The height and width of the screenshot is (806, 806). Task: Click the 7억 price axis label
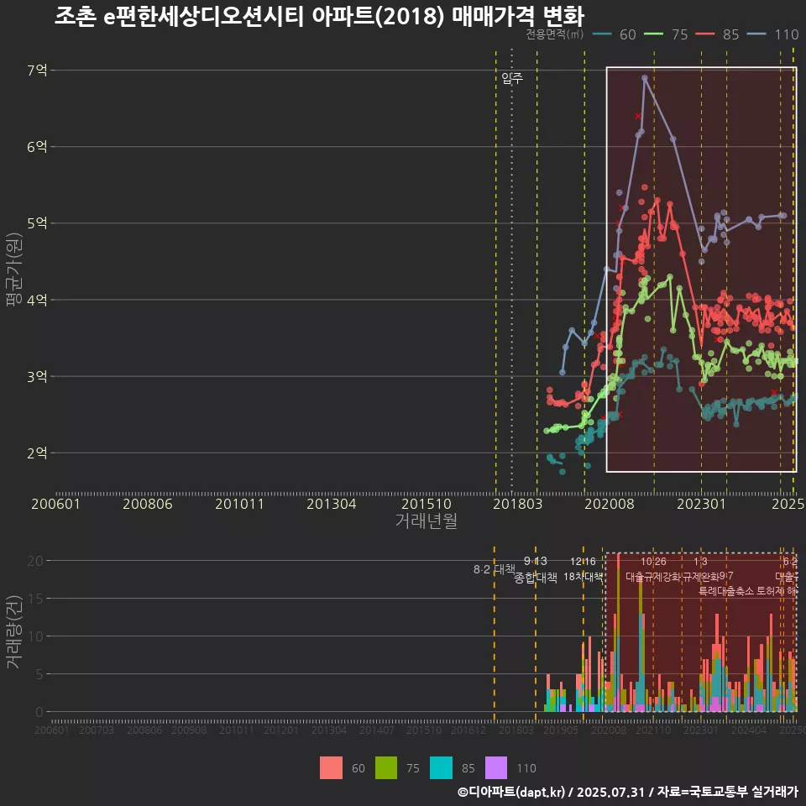click(x=37, y=70)
